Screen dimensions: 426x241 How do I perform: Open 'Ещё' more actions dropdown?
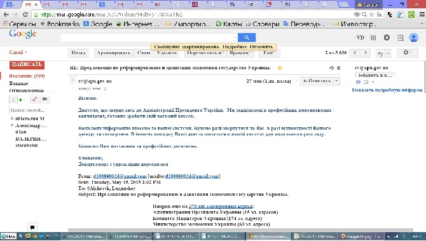point(270,53)
